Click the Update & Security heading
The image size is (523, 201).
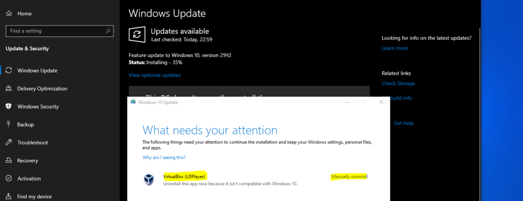[x=27, y=48]
